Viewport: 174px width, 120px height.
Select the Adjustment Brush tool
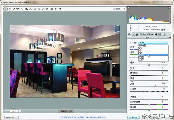43,9
